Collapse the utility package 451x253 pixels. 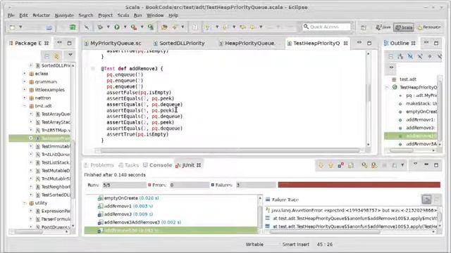(x=25, y=203)
